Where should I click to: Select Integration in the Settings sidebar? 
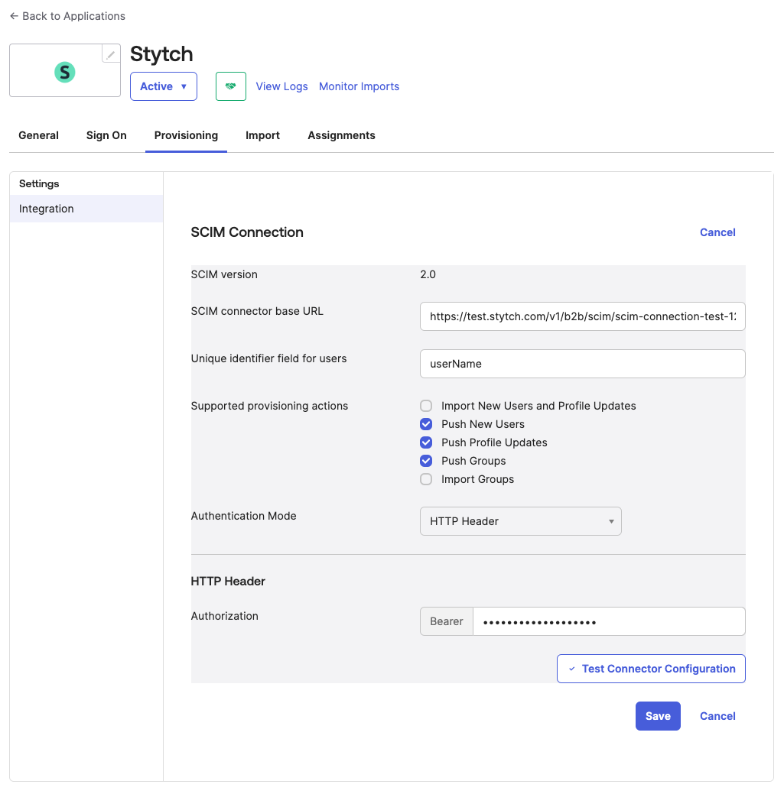coord(47,208)
